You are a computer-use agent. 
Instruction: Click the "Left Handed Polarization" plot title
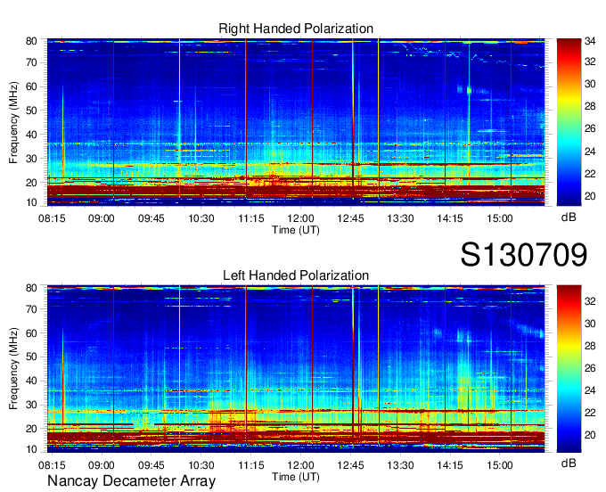click(296, 275)
